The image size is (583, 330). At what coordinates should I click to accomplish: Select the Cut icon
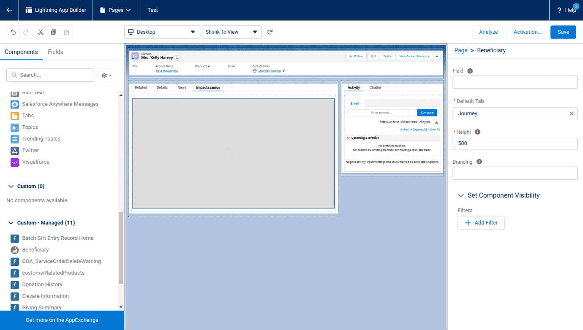click(x=40, y=32)
